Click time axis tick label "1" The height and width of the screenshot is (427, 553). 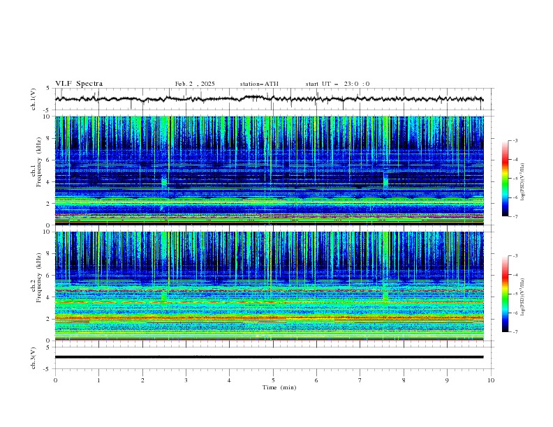coord(98,380)
